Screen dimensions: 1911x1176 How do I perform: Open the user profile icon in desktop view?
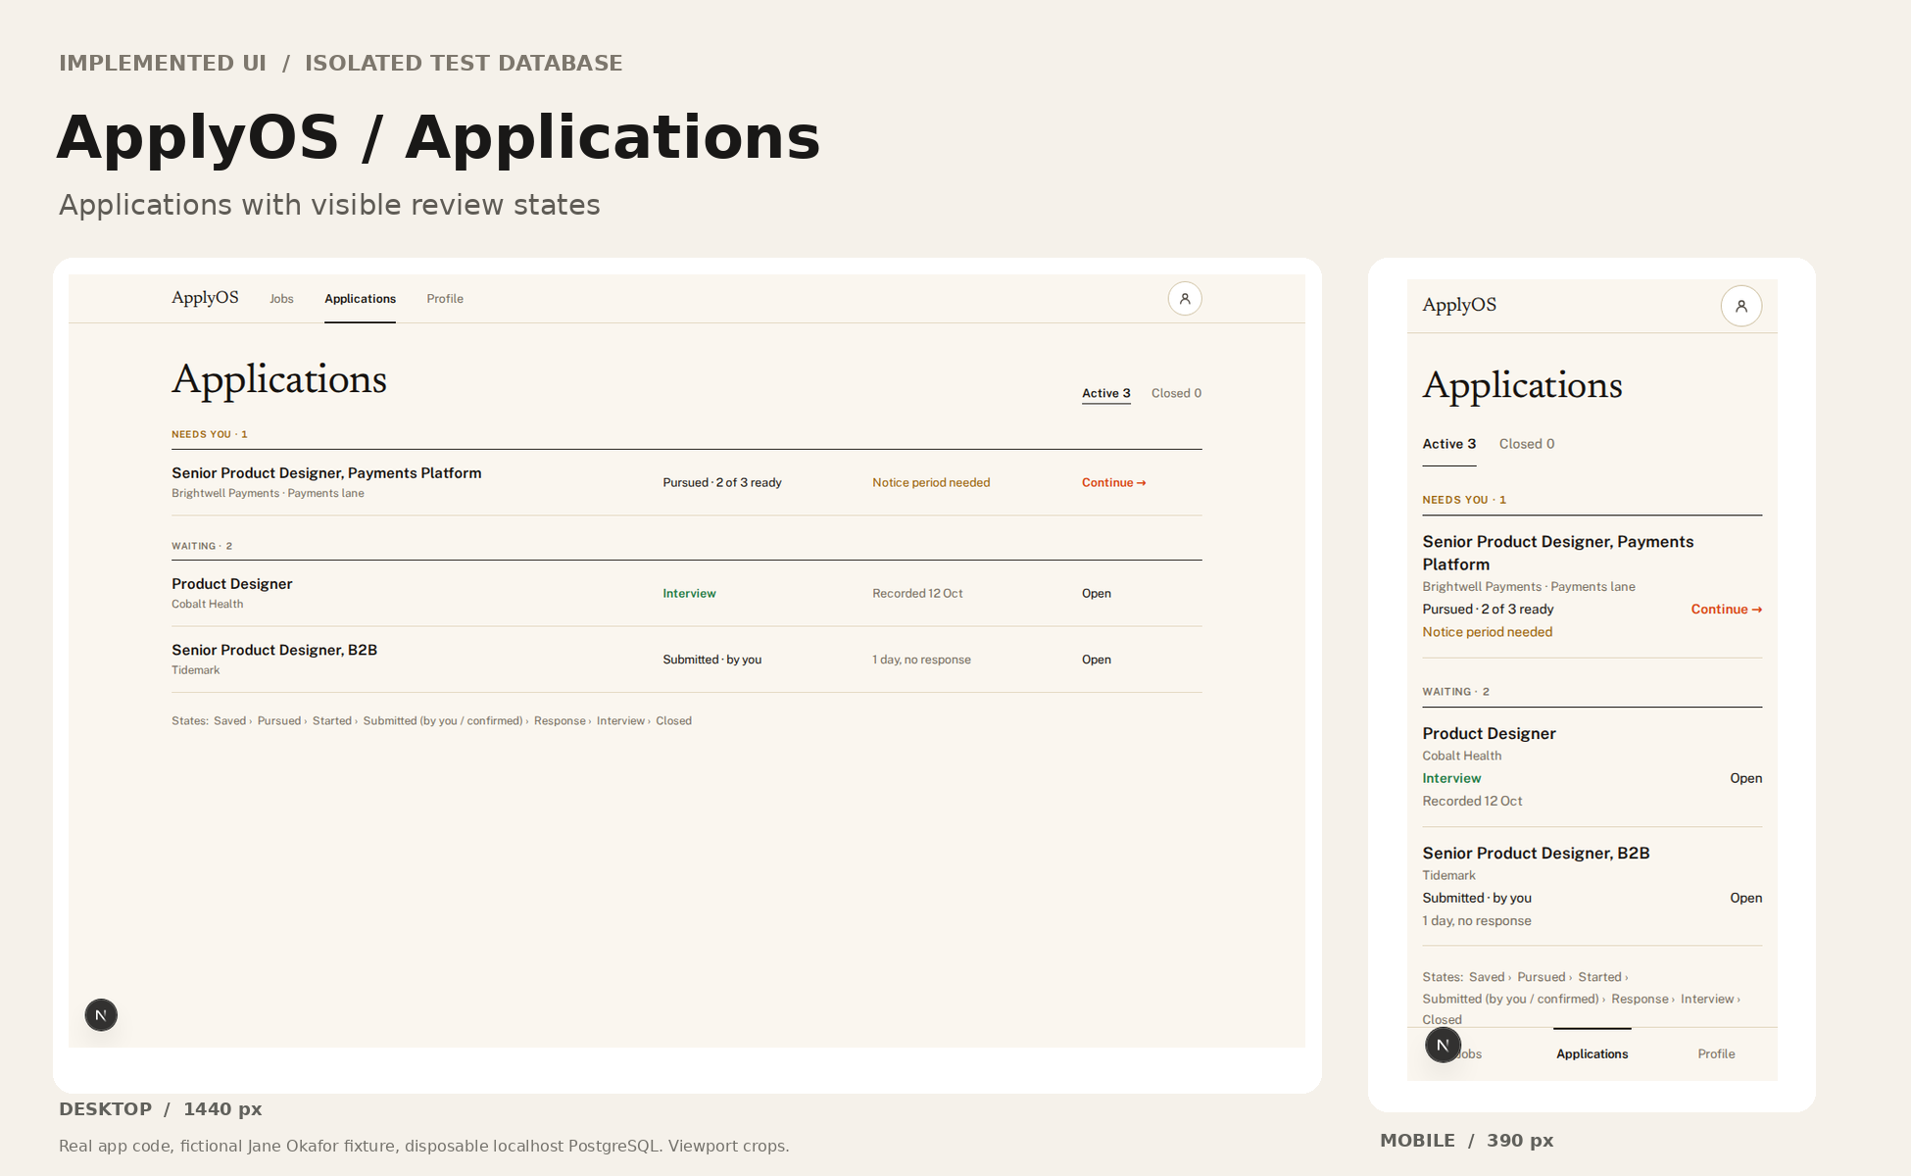(1185, 299)
